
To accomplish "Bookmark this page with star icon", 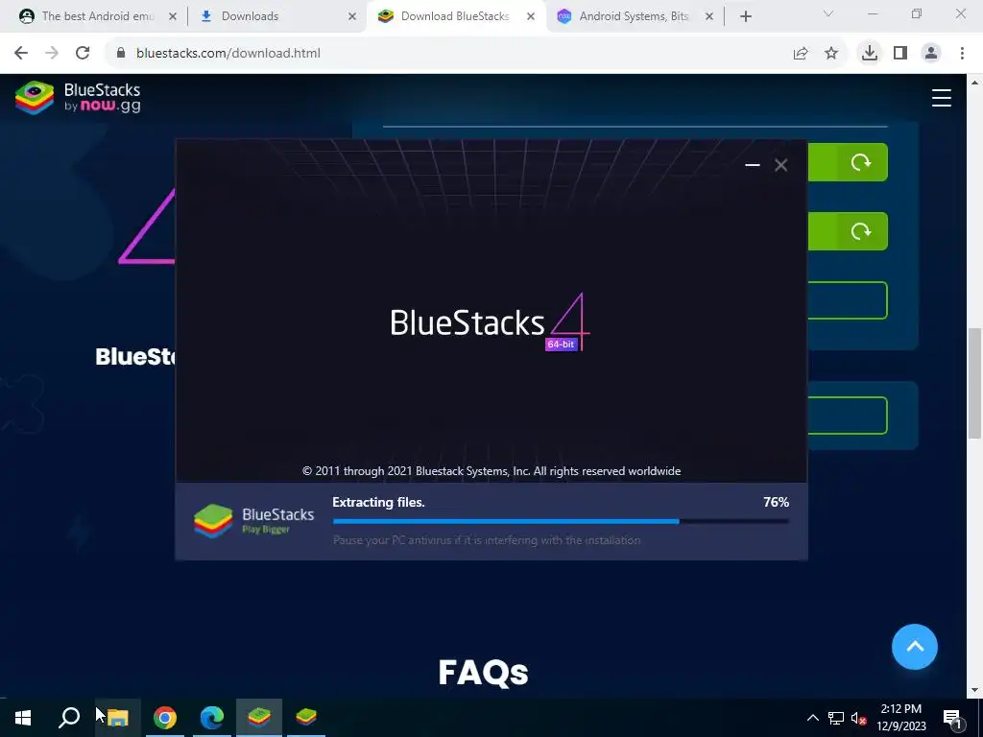I will pos(831,54).
